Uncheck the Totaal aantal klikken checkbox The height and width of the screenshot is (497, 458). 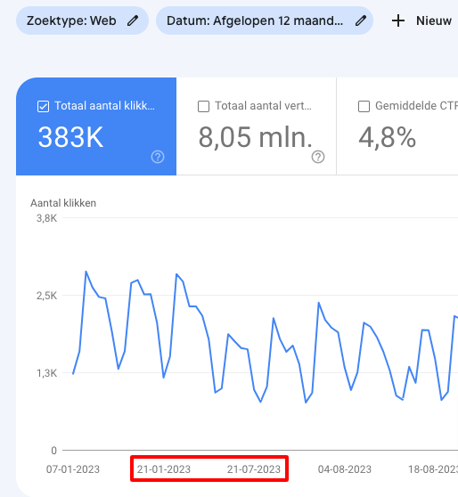(43, 107)
